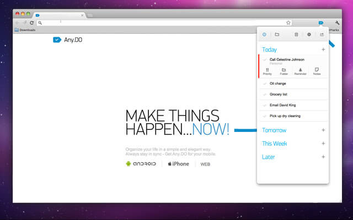Expand the Tomorrow section plus button
The image size is (353, 220).
[x=323, y=130]
